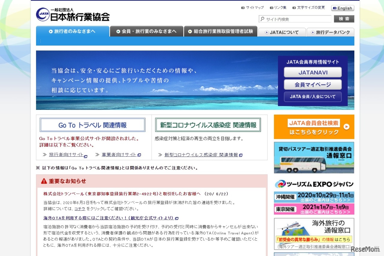Click the pink 東京開催 exhibition banner
Screen dimensions: 384x256
pos(313,209)
